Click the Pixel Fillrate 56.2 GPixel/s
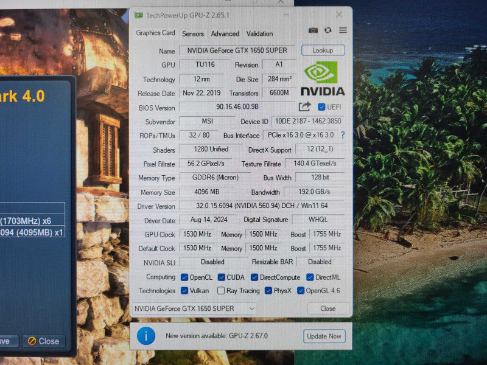This screenshot has width=487, height=365. 206,164
